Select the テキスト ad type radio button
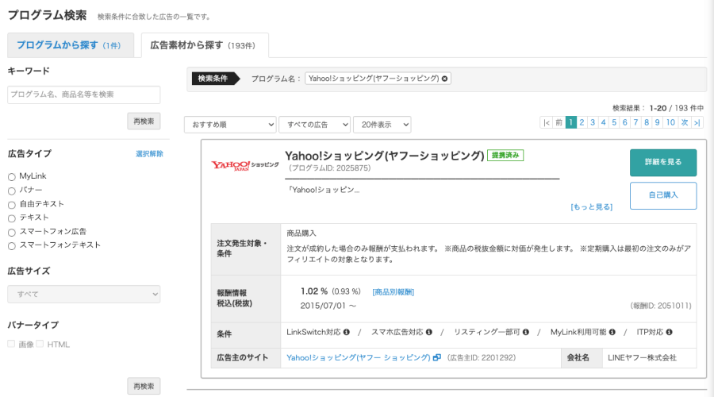Image resolution: width=714 pixels, height=397 pixels. tap(12, 219)
